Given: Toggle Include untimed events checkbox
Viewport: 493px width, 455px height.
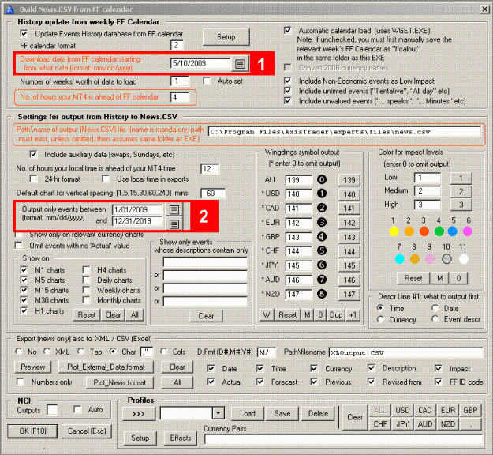Looking at the screenshot, I should [x=287, y=91].
